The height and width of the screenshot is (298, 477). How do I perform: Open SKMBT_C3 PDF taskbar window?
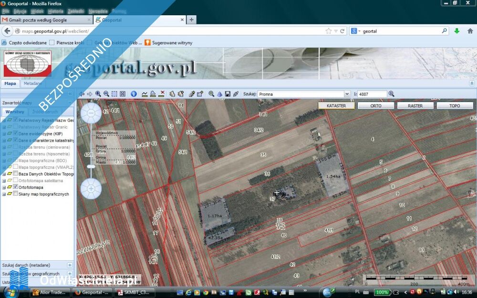click(x=134, y=293)
